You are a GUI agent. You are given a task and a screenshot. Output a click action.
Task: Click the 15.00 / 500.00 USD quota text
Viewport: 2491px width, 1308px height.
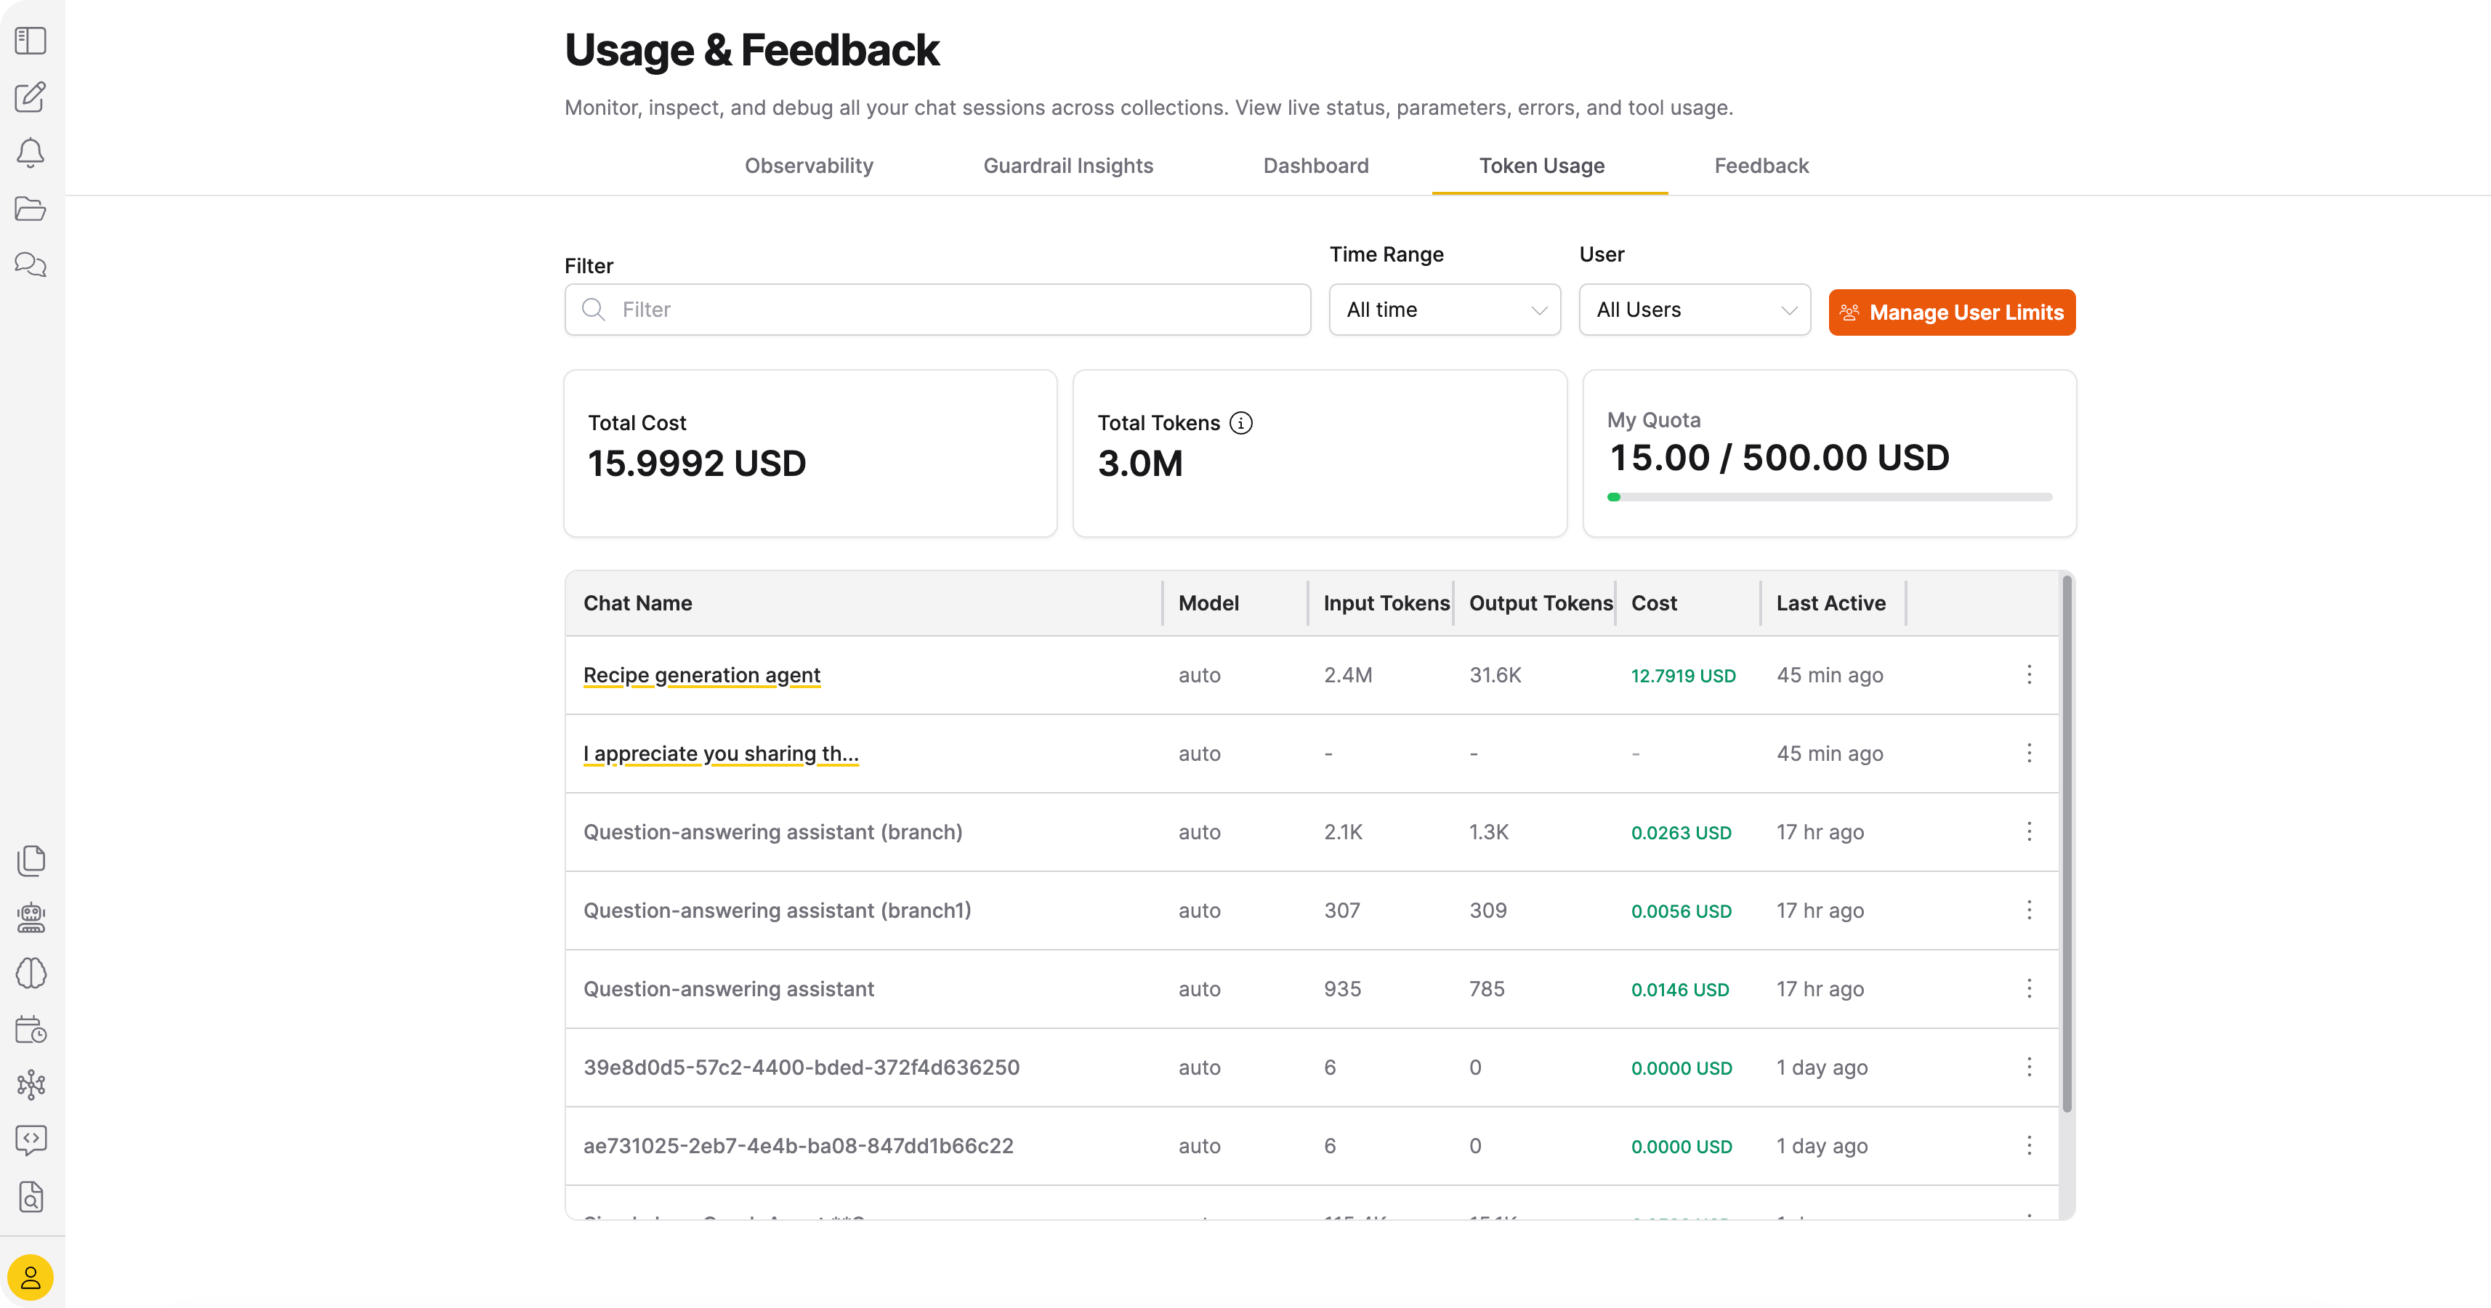coord(1780,457)
